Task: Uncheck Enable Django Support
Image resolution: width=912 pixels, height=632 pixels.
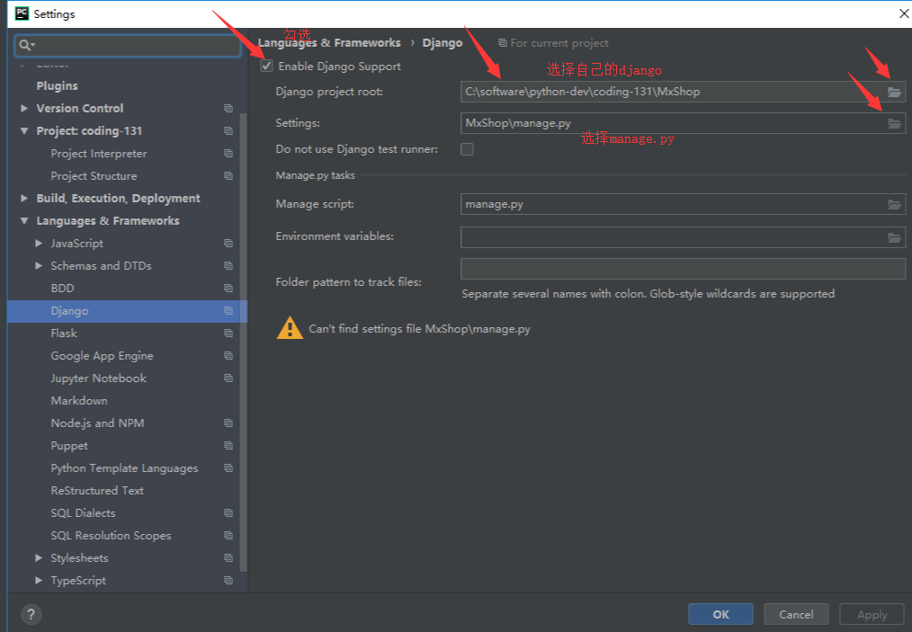Action: 266,66
